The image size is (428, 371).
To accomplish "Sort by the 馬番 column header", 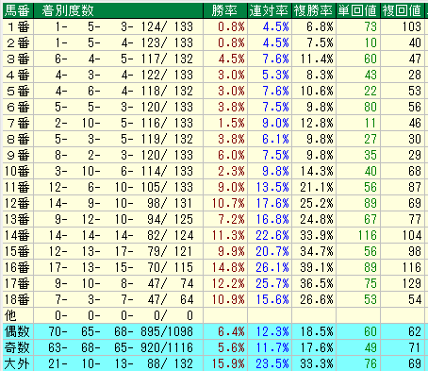I will click(x=18, y=10).
